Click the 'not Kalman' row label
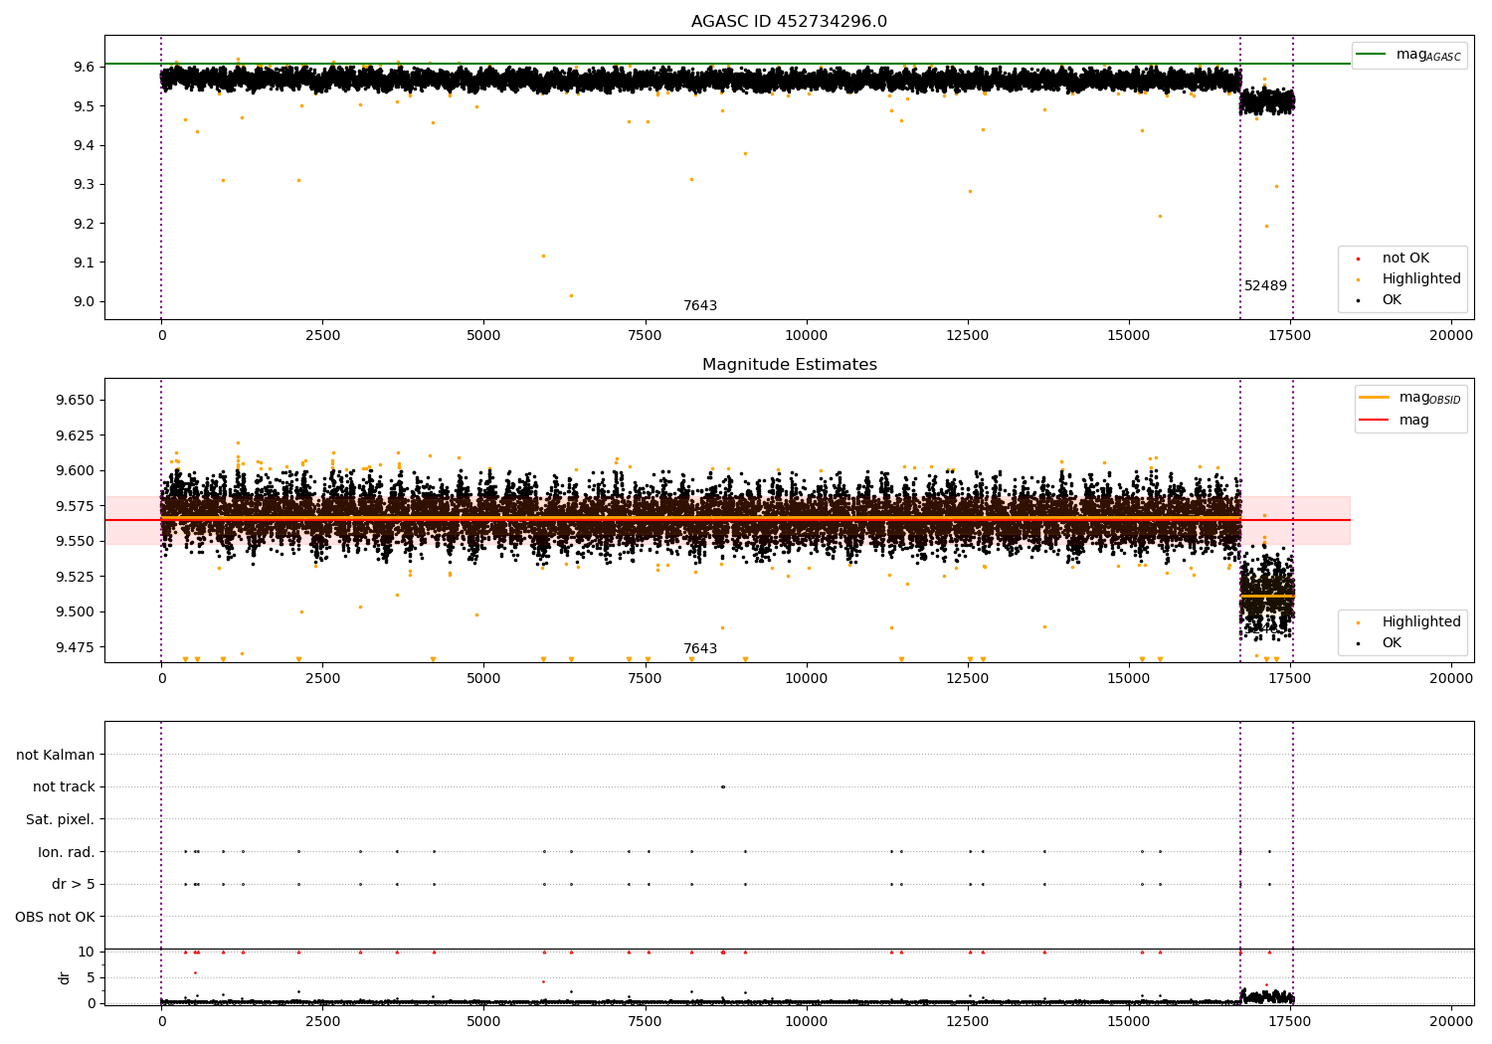Image resolution: width=1492 pixels, height=1044 pixels. pos(56,755)
